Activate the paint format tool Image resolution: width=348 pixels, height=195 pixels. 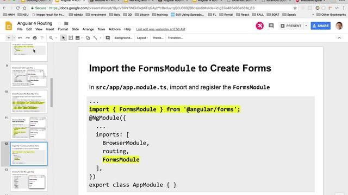(x=42, y=38)
